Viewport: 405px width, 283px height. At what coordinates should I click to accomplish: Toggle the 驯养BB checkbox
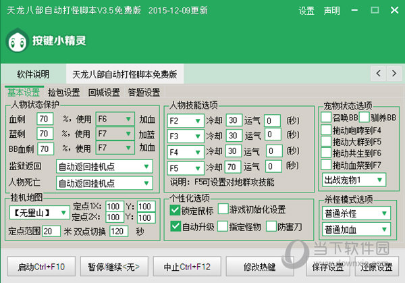pyautogui.click(x=364, y=117)
